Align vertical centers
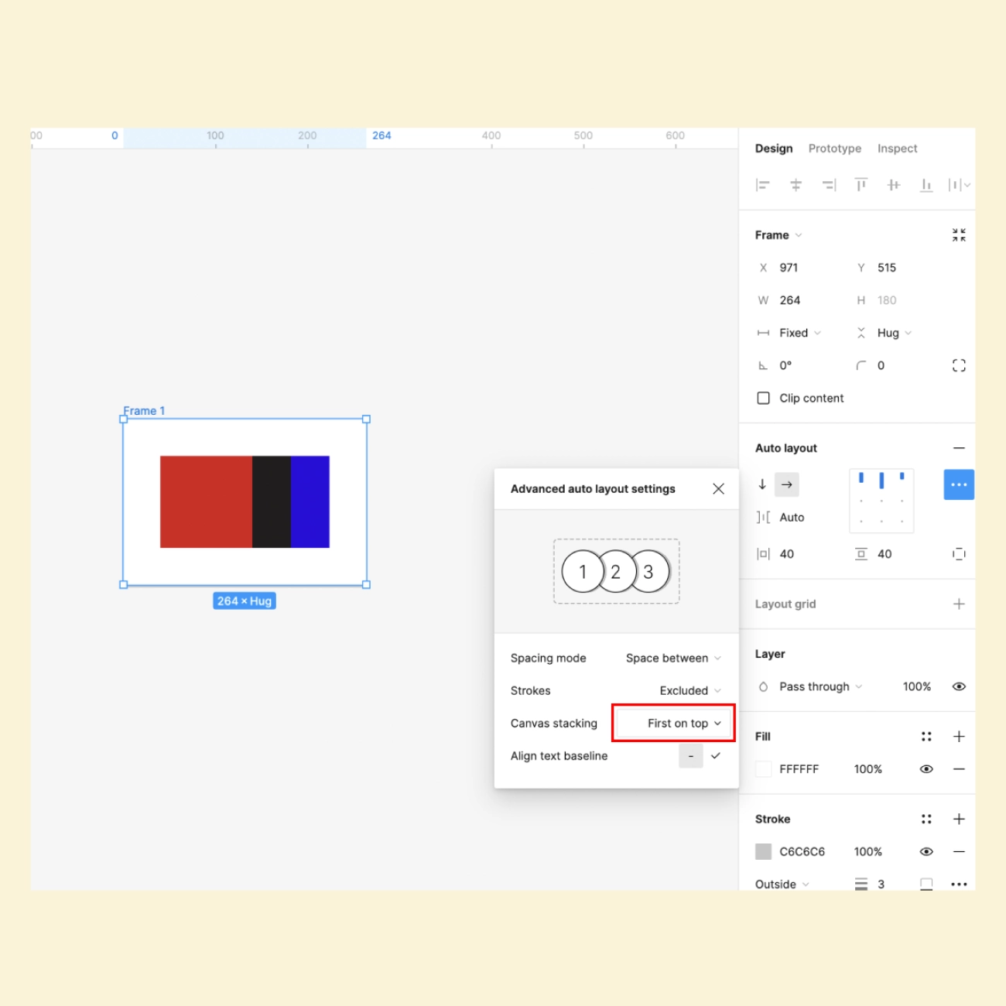The image size is (1006, 1006). [894, 185]
